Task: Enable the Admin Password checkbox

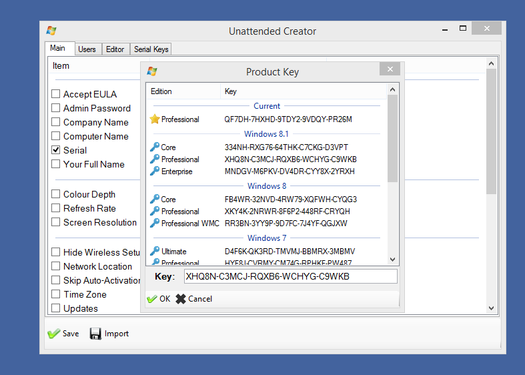Action: [x=55, y=108]
